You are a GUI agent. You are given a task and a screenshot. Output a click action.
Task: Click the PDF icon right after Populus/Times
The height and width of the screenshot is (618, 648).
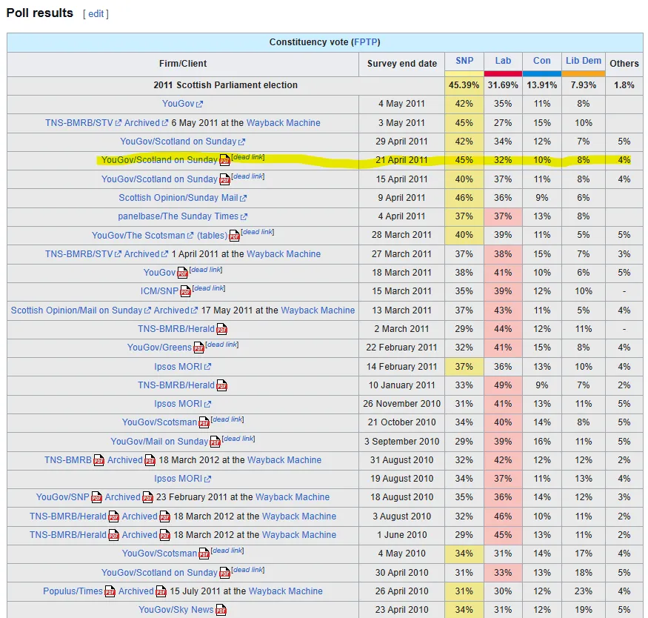coord(110,591)
